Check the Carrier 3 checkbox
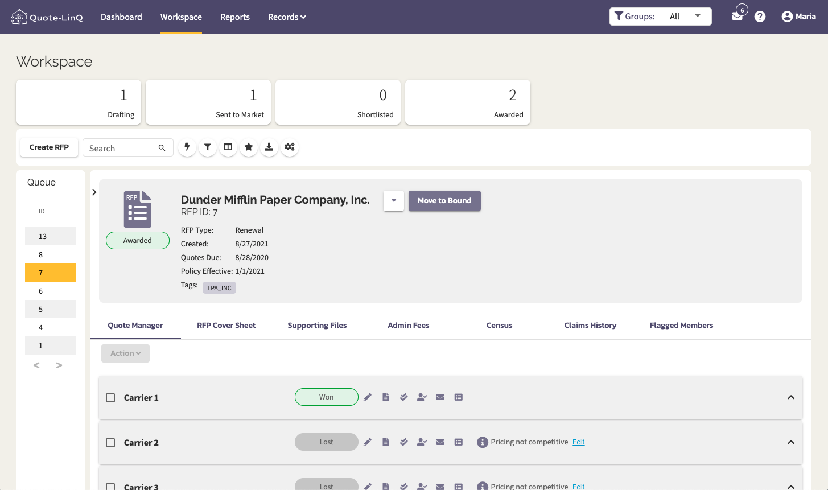The width and height of the screenshot is (828, 490). click(110, 487)
